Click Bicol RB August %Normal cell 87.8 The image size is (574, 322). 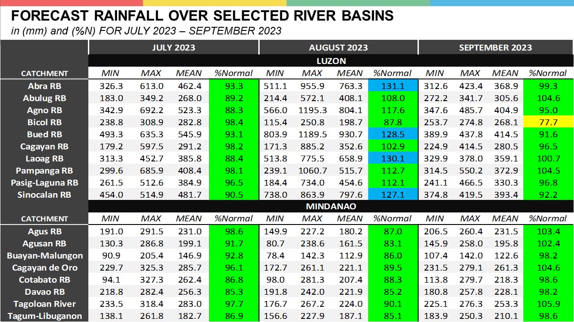click(392, 122)
